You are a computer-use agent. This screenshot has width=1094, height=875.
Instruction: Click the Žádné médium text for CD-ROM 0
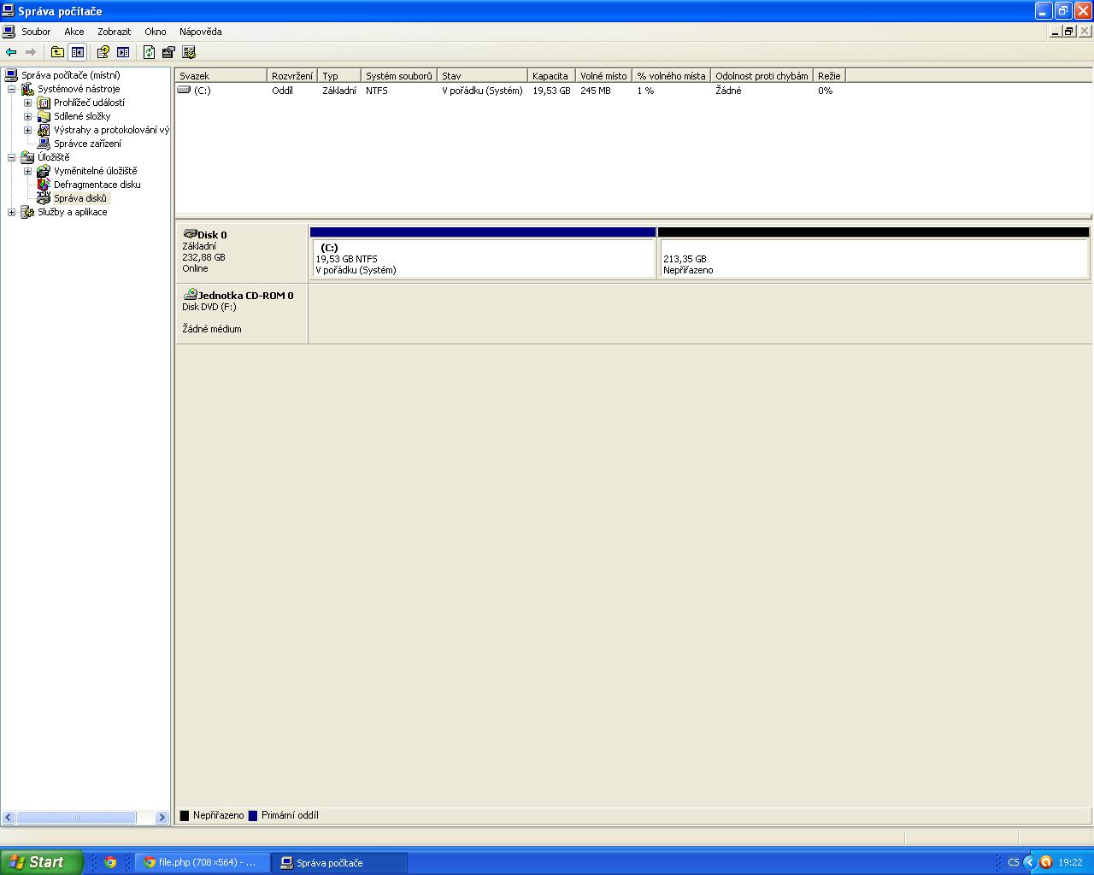(x=212, y=329)
